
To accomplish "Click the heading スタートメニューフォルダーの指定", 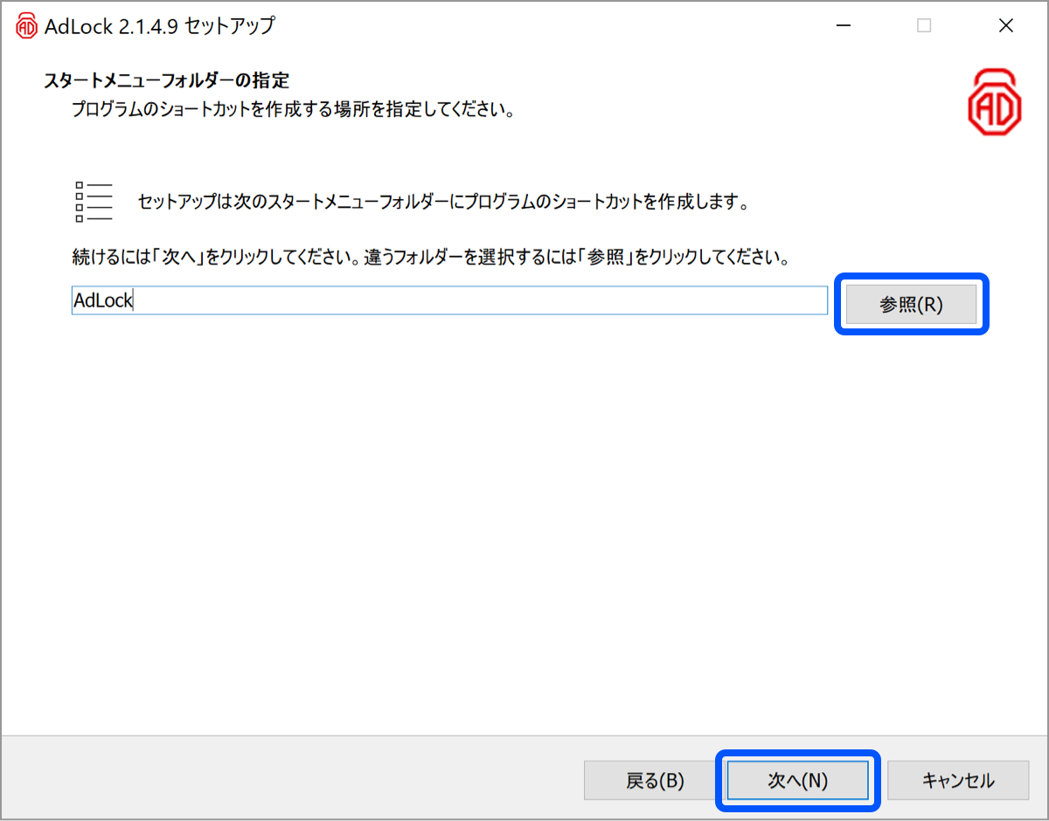I will point(166,80).
